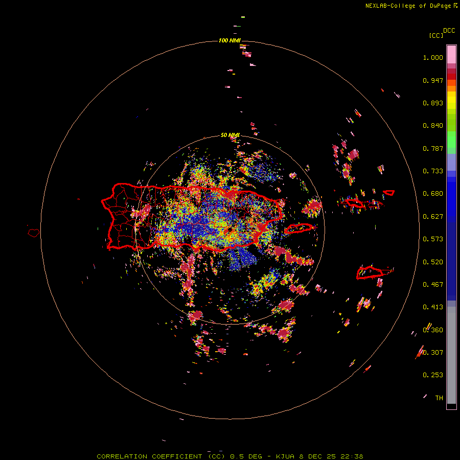Click the 0.733 scale value
The width and height of the screenshot is (460, 460).
pos(433,171)
